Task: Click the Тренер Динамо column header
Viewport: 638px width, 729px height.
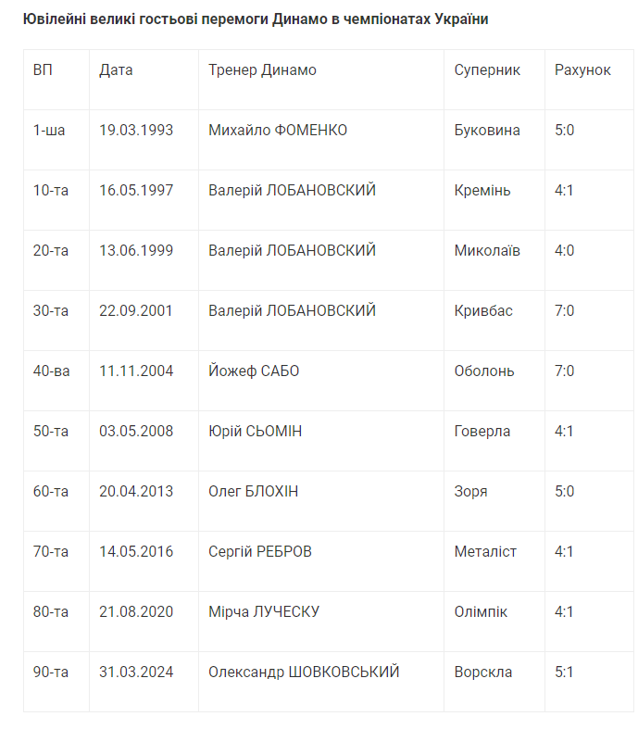Action: (262, 70)
